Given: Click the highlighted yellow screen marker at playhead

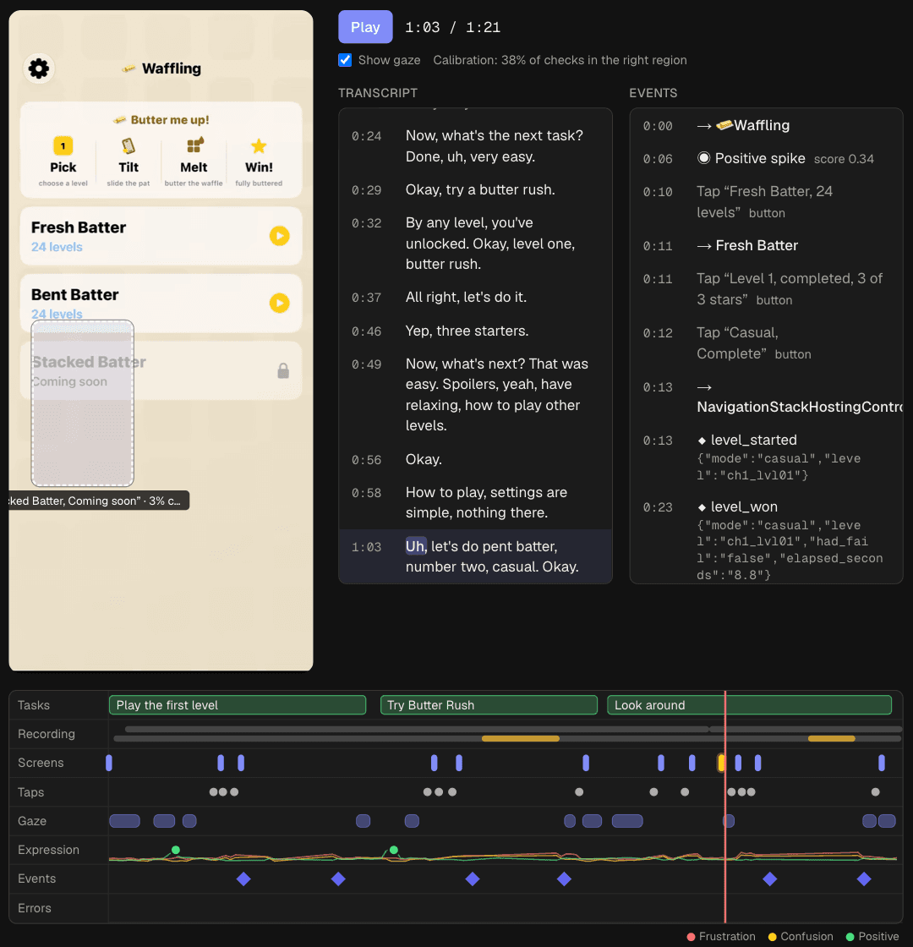Looking at the screenshot, I should coord(721,763).
